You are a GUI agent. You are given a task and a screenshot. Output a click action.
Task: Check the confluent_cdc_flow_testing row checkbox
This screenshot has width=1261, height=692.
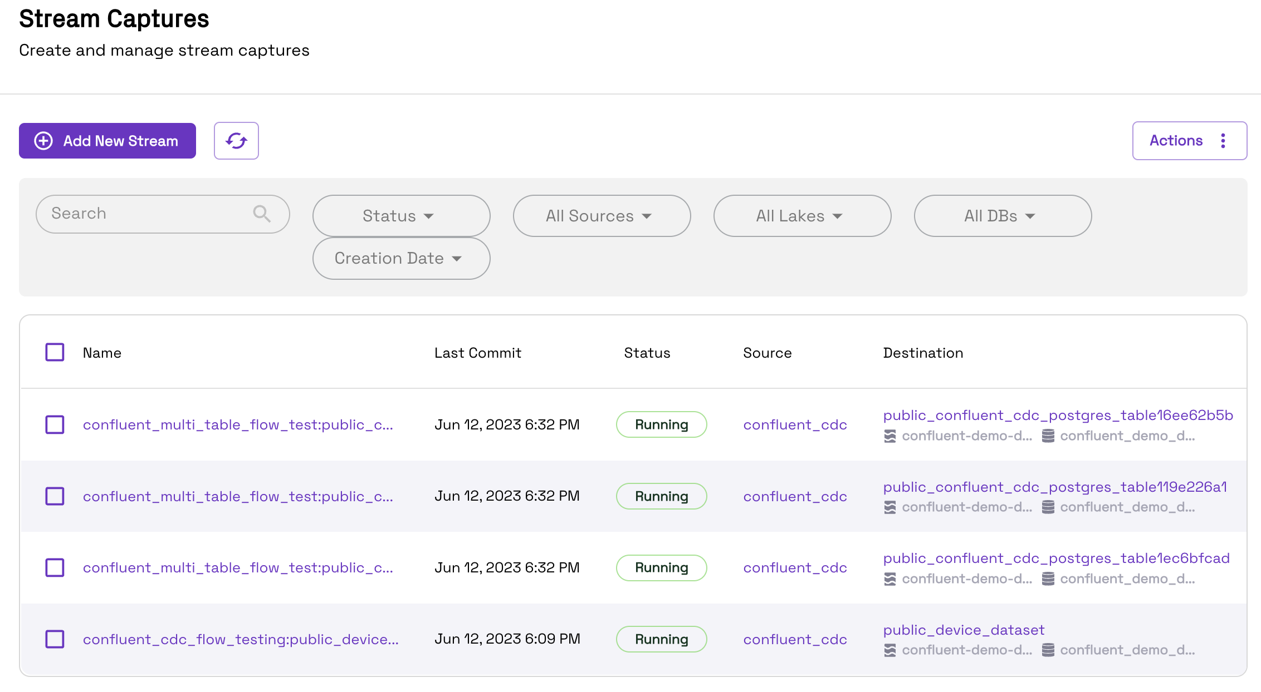(55, 639)
